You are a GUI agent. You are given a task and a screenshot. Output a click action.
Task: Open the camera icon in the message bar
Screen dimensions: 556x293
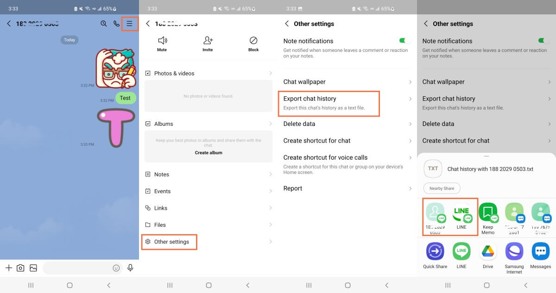20,268
